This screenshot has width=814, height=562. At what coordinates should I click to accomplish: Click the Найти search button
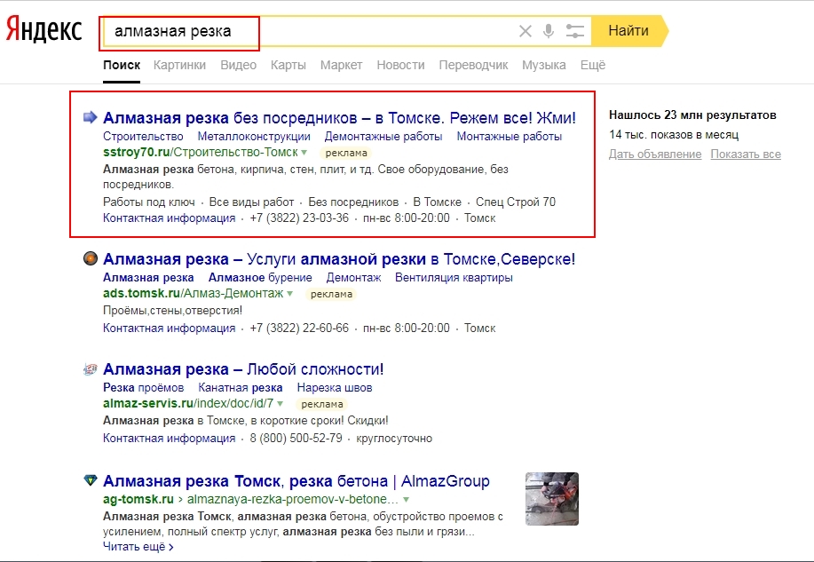pyautogui.click(x=629, y=31)
